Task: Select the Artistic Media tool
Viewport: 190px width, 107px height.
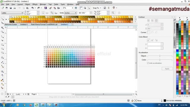Action: (2, 40)
